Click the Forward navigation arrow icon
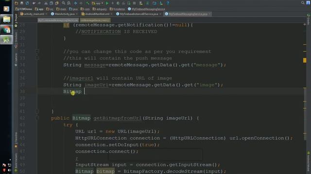The height and width of the screenshot is (174, 311). point(81,3)
